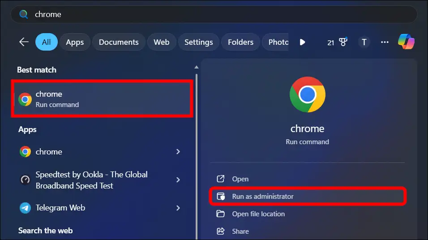This screenshot has height=240, width=428.
Task: Switch to the Documents filter tab
Action: [x=119, y=42]
